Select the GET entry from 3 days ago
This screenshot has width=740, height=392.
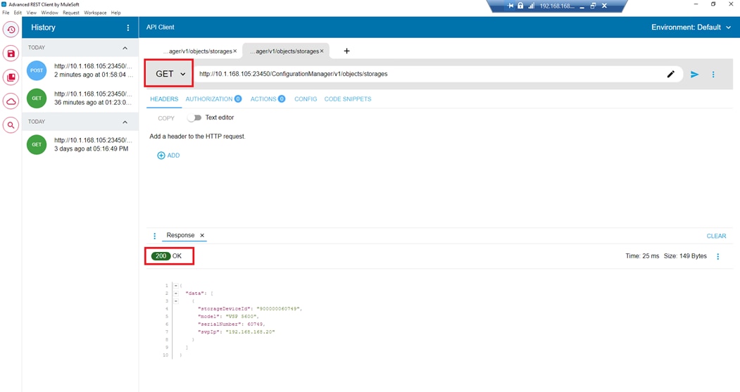pos(80,144)
